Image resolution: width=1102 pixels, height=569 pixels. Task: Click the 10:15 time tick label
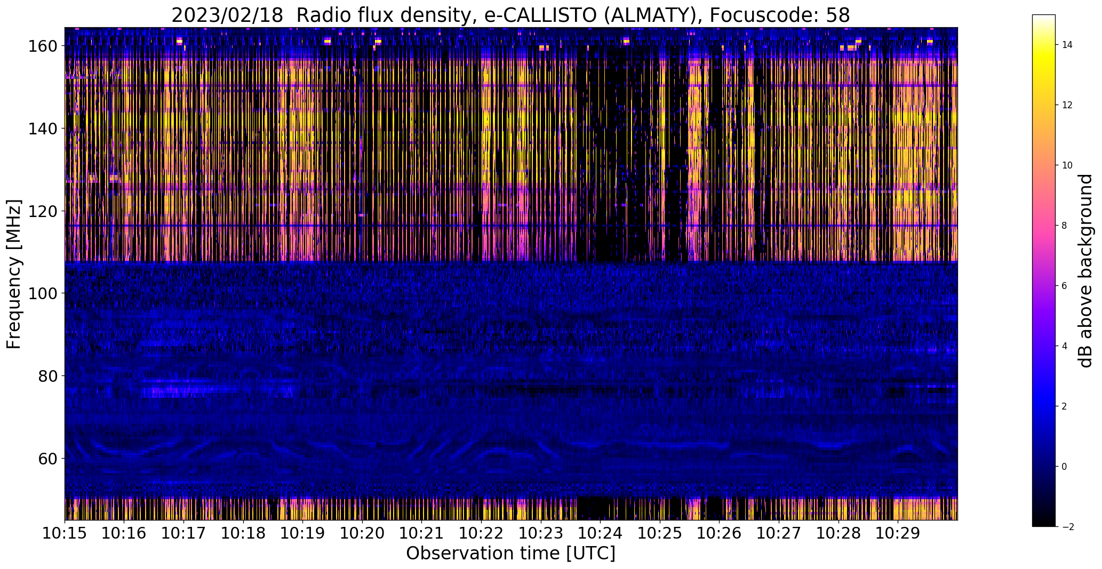tap(65, 533)
